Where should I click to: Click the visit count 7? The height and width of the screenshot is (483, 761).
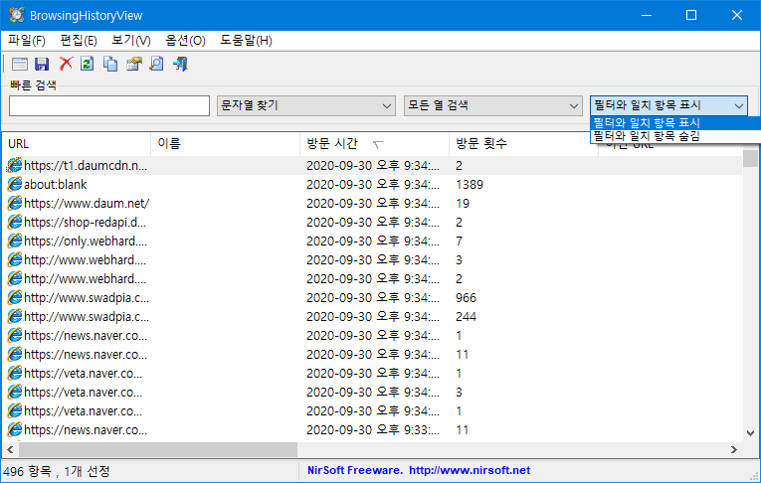click(460, 241)
